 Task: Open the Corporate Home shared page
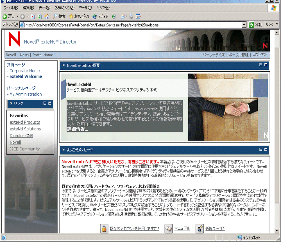point(24,71)
